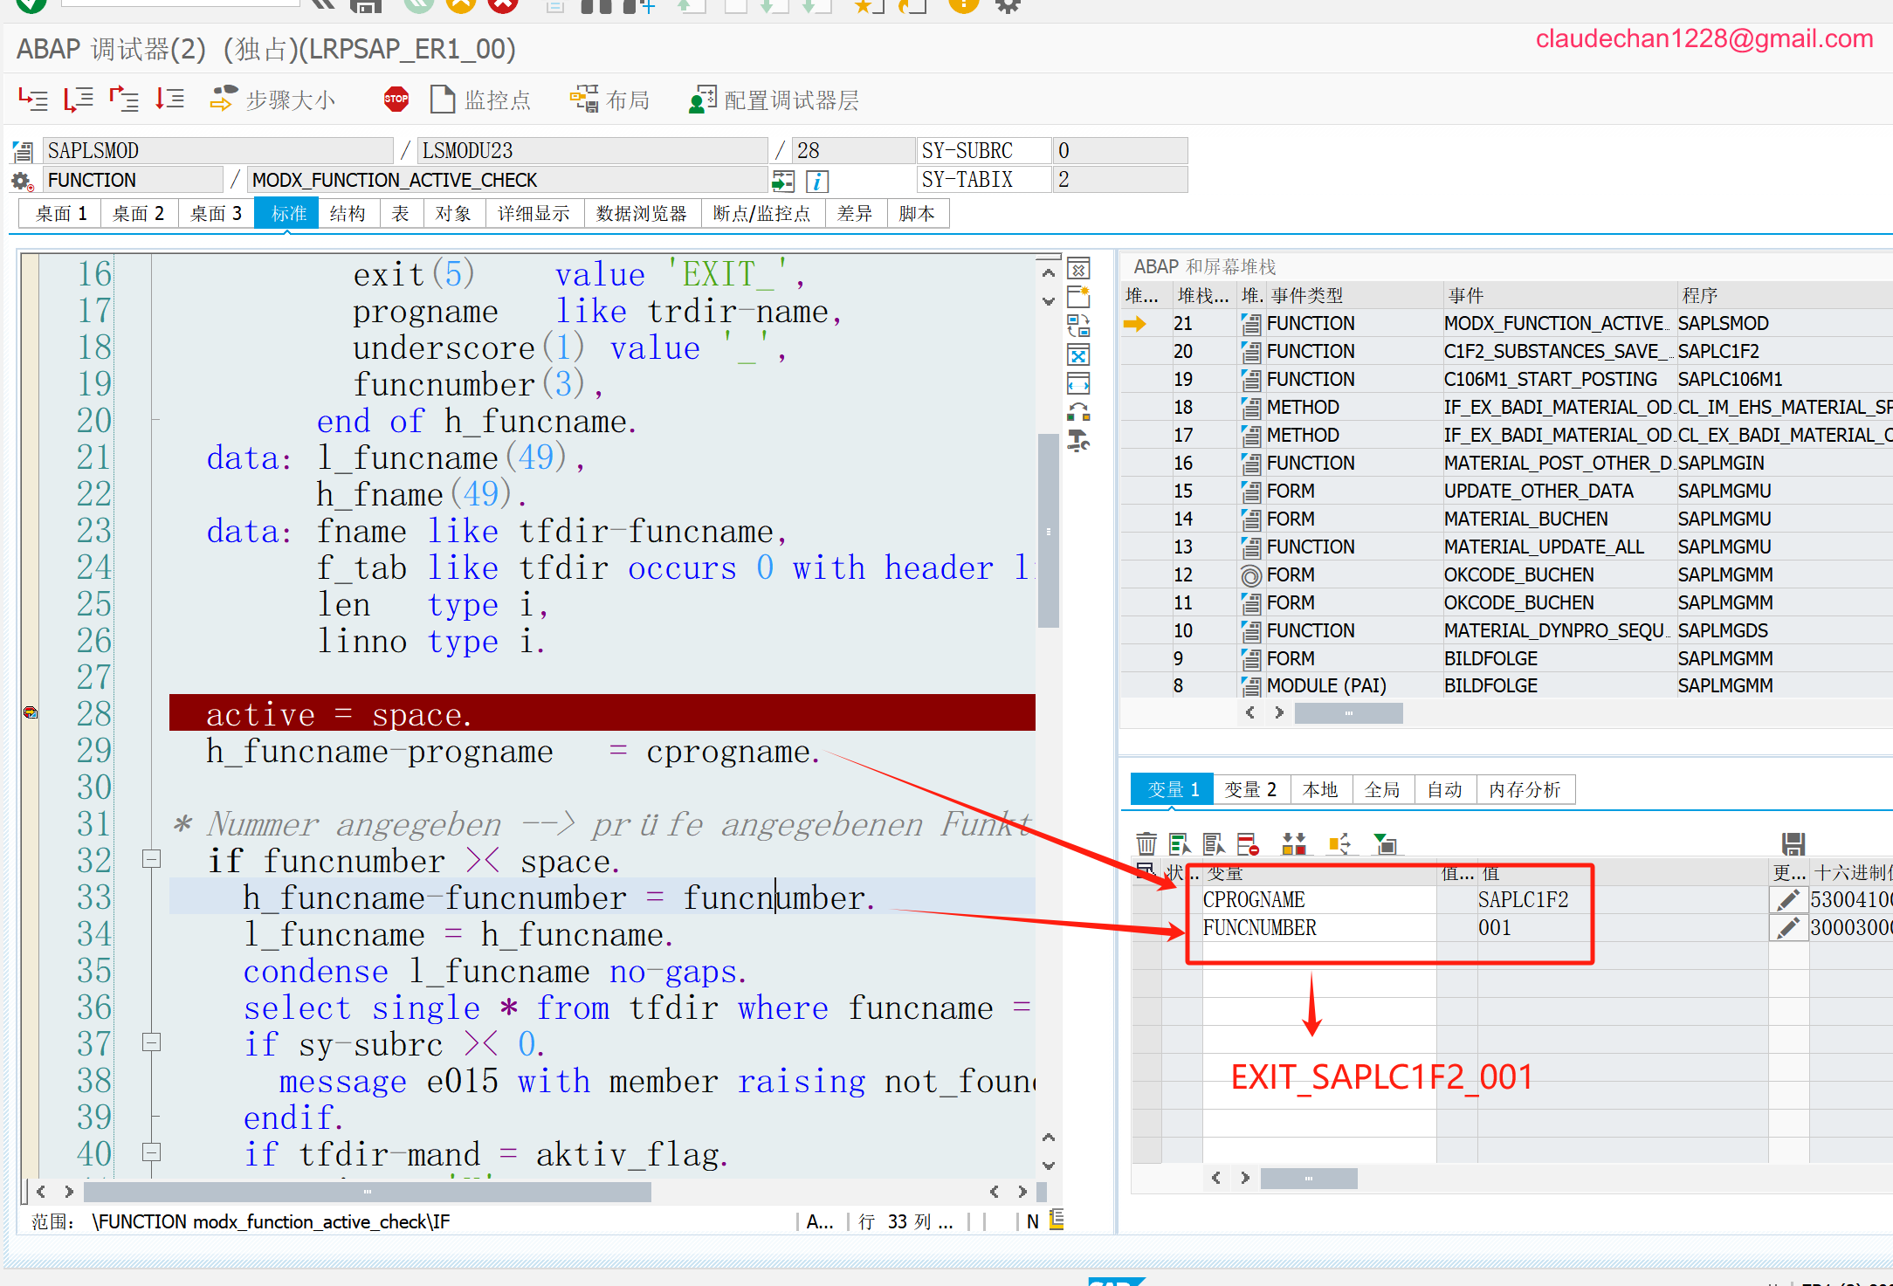Switch to the 桌面 1 tab

tap(60, 214)
